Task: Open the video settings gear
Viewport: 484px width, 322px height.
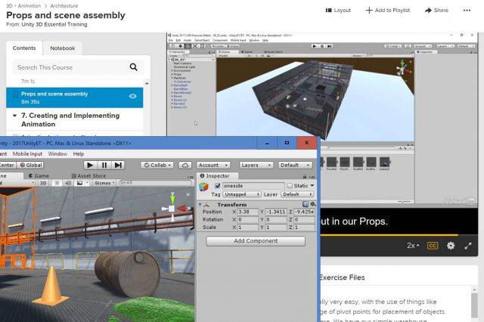Action: (x=451, y=246)
